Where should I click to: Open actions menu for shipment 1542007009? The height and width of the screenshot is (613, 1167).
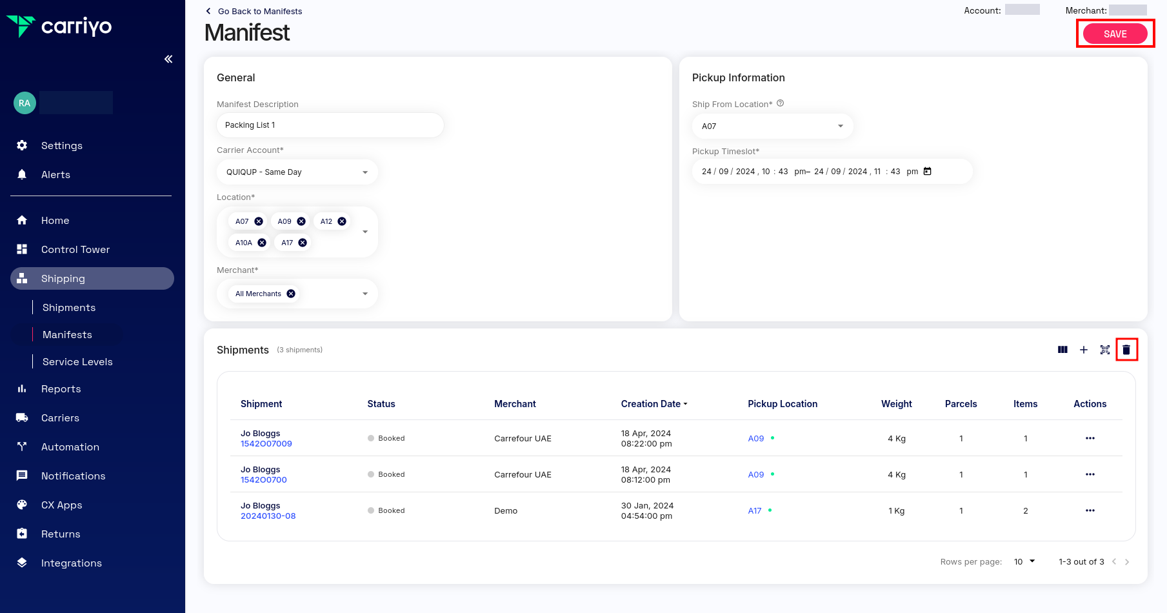tap(1090, 438)
